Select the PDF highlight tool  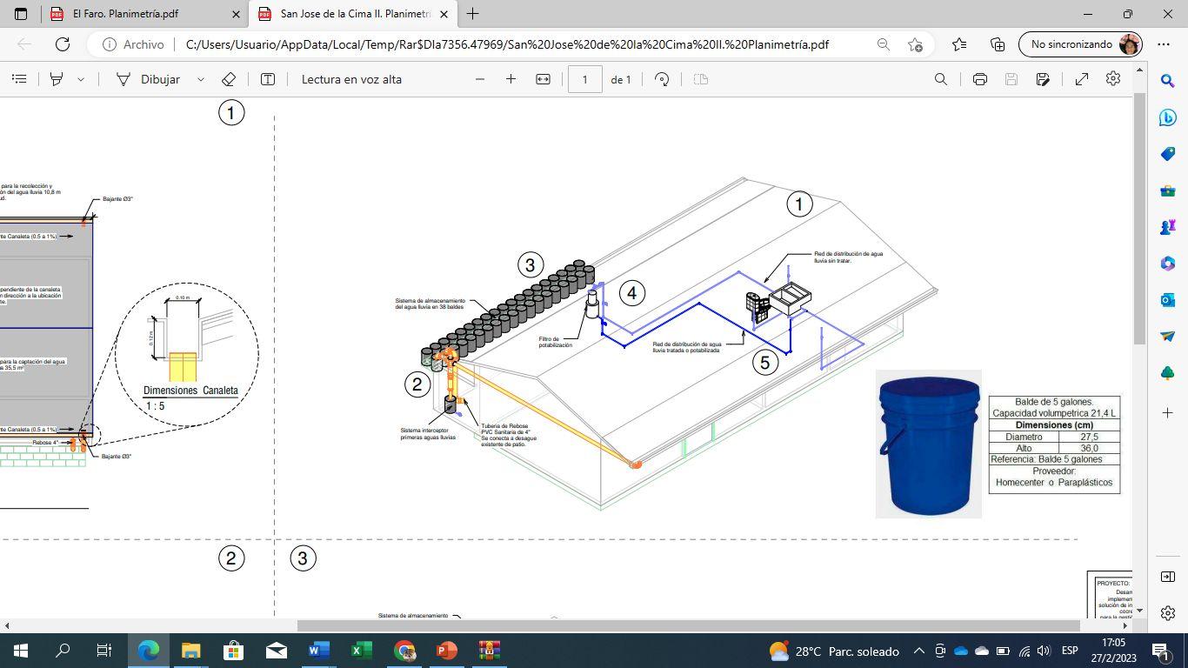click(57, 79)
